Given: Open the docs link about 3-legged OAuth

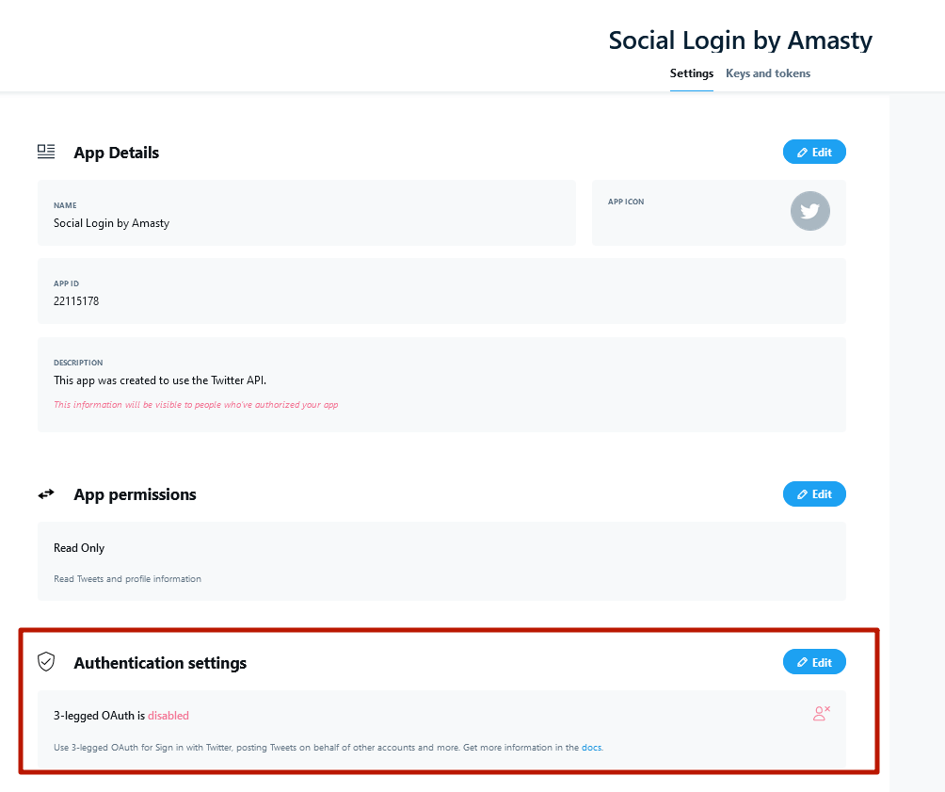Looking at the screenshot, I should click(591, 748).
